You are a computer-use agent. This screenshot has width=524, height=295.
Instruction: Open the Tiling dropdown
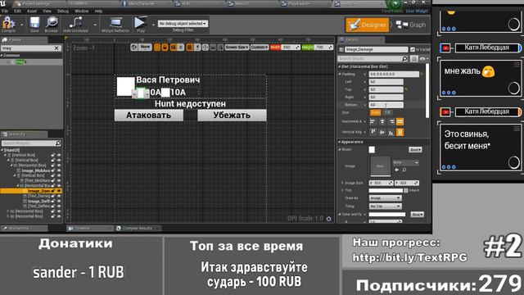click(385, 206)
